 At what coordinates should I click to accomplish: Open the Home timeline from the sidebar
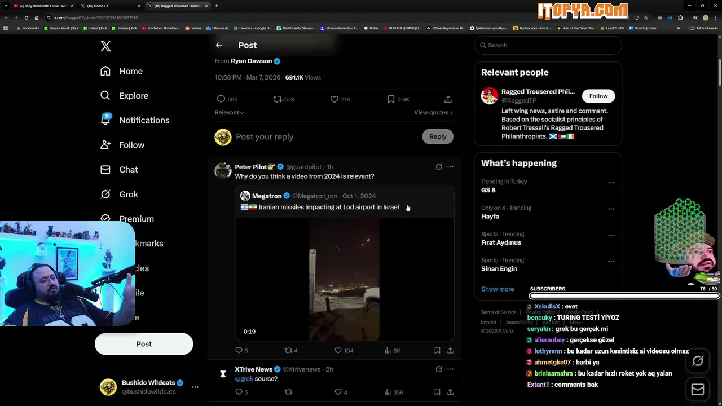coord(121,71)
